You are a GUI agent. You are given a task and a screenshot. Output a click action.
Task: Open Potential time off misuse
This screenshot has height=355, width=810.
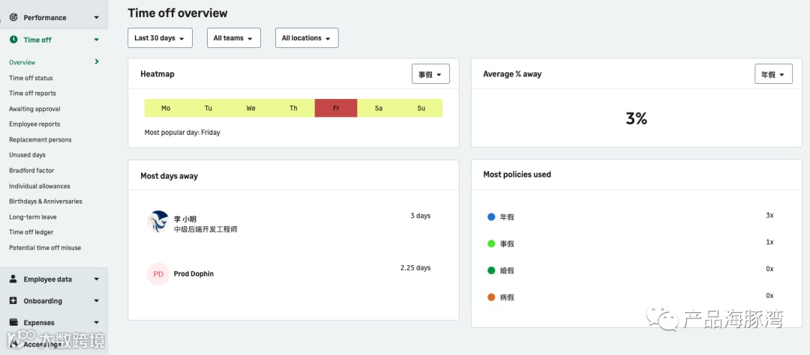(45, 248)
